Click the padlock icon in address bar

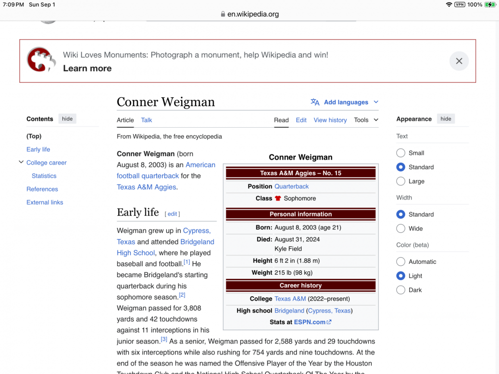(223, 14)
